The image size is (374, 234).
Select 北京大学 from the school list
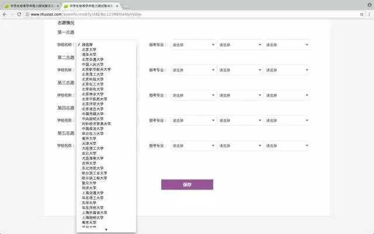click(106, 49)
